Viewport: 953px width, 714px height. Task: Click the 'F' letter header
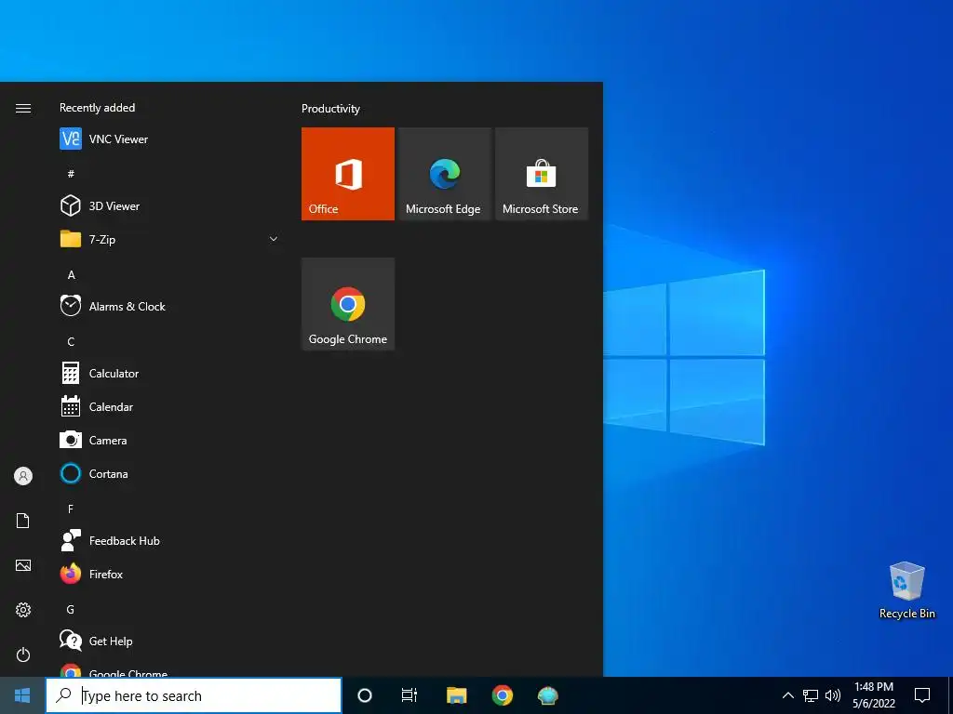(71, 509)
